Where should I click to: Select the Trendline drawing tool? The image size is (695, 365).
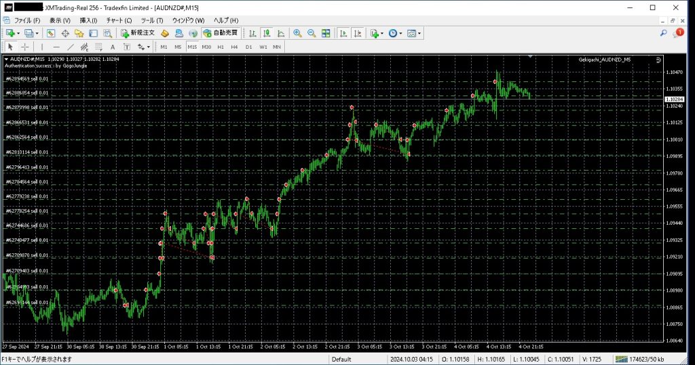(71, 47)
